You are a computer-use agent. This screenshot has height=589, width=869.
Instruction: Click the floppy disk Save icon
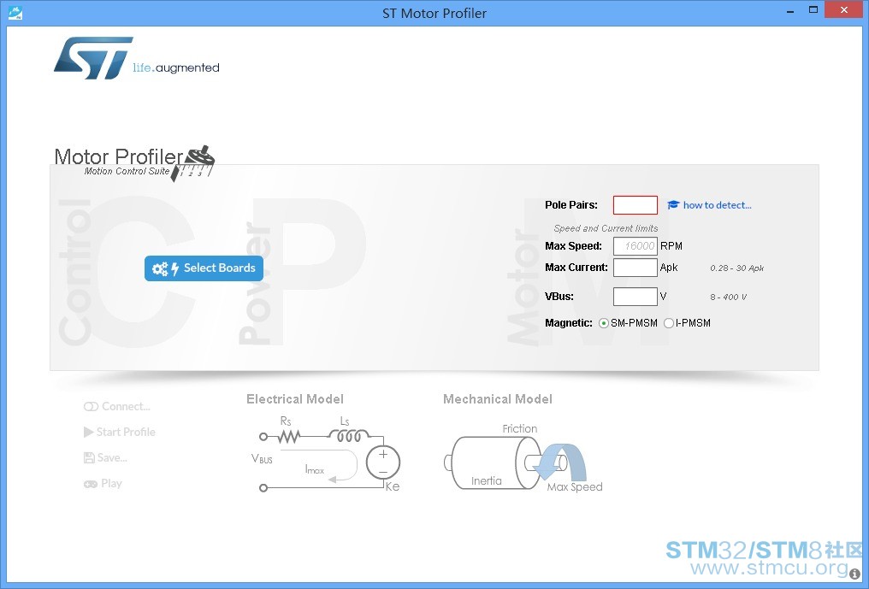[89, 457]
